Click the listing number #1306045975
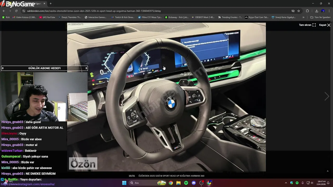The image size is (333, 187). [76, 24]
